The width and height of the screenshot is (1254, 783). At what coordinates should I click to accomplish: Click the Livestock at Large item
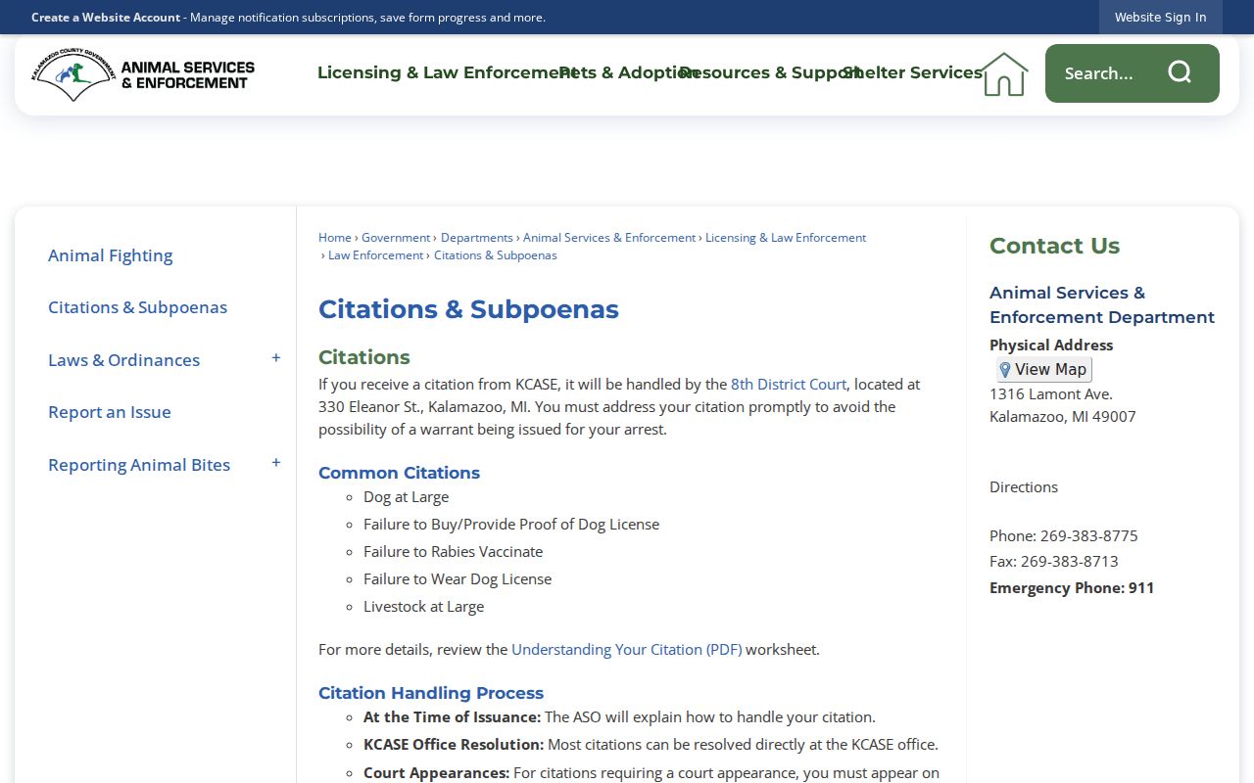coord(423,607)
